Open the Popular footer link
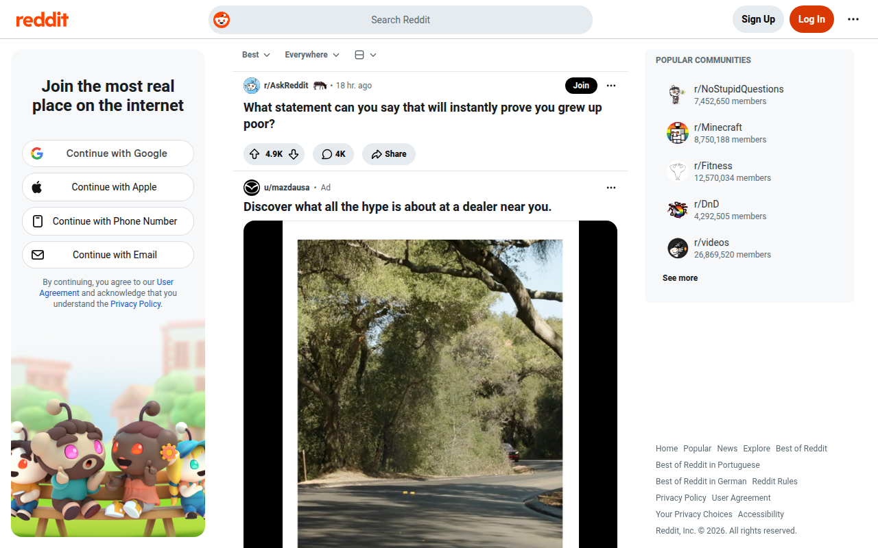878x548 pixels. pyautogui.click(x=697, y=449)
